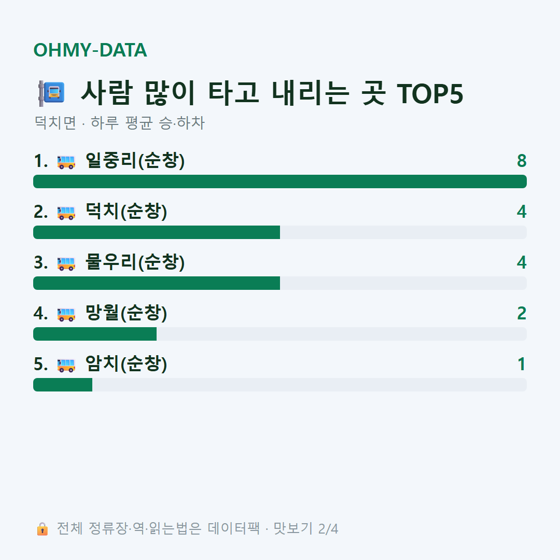560x560 pixels.
Task: Click the lock icon in the footer
Action: pos(42,529)
